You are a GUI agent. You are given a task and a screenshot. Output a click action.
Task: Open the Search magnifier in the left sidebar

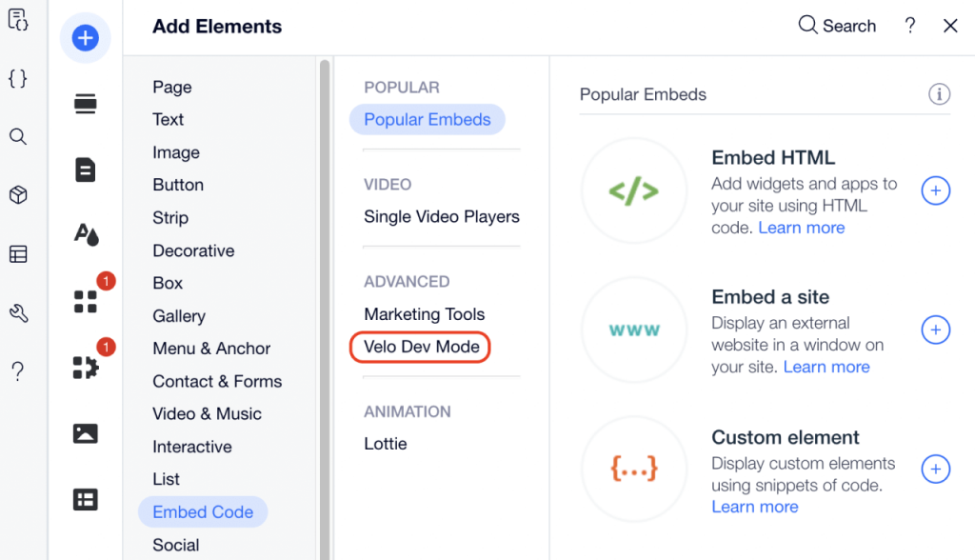click(17, 136)
